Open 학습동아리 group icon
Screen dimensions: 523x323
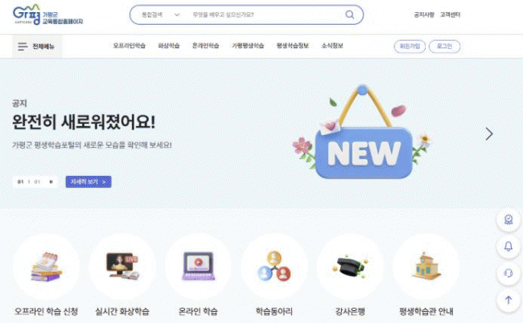[274, 267]
